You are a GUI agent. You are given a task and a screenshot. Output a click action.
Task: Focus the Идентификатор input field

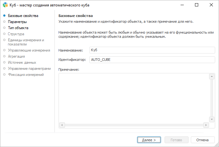(x=151, y=60)
